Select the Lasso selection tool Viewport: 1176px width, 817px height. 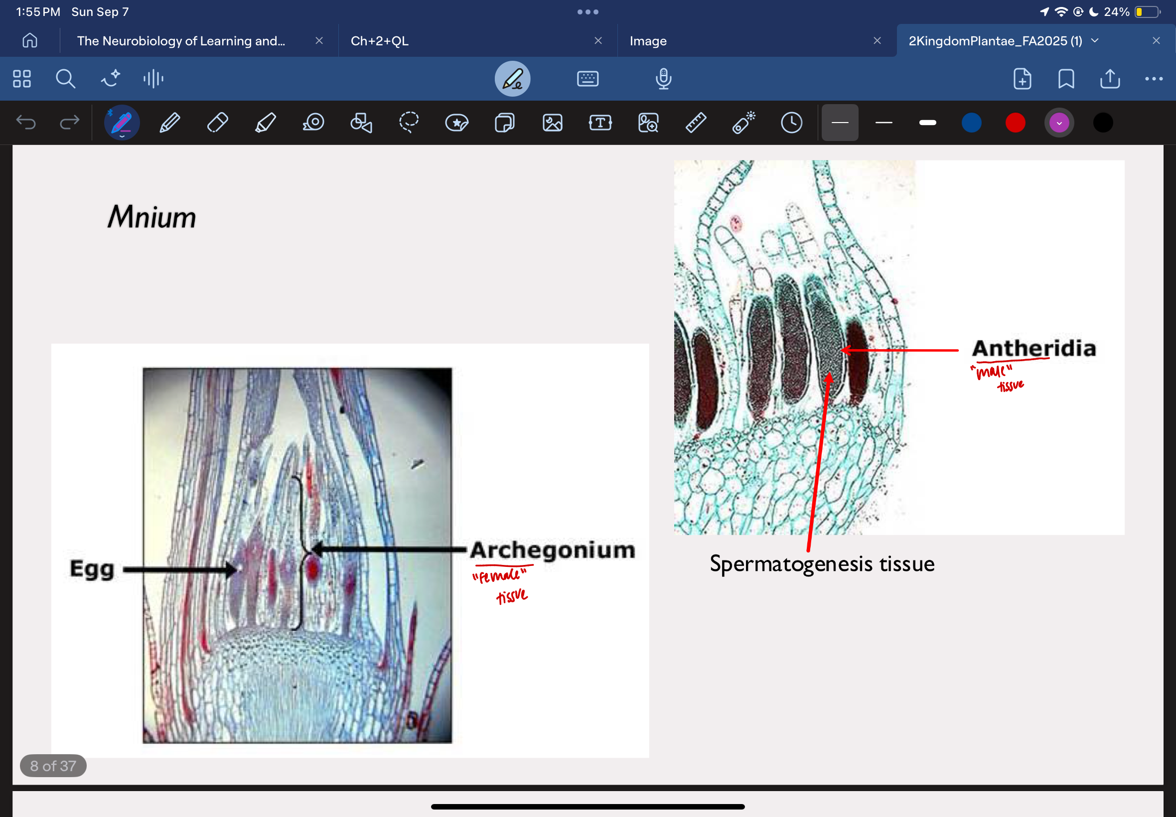(409, 123)
